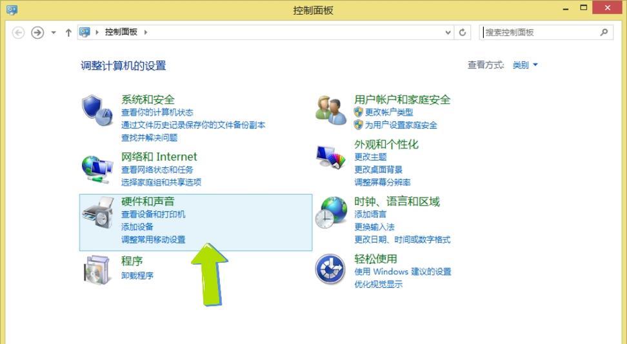Click 更改帐户类型 link
The width and height of the screenshot is (627, 344).
click(389, 112)
